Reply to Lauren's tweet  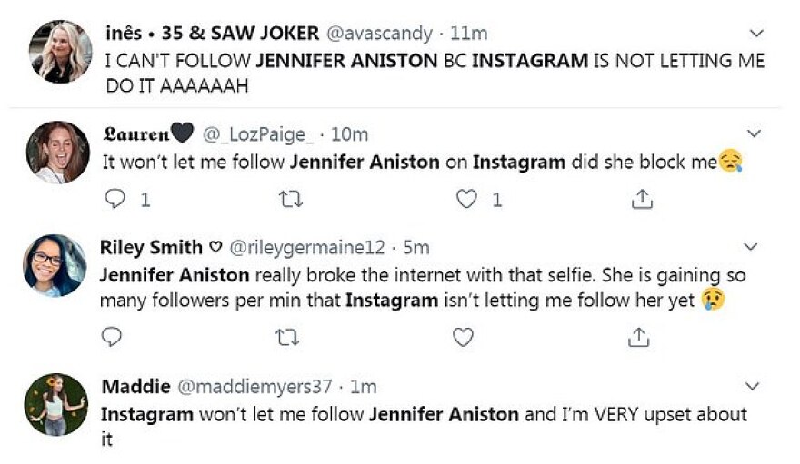(x=115, y=198)
